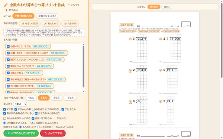Click the down arrow of problem-type list scrollbar

84,92
